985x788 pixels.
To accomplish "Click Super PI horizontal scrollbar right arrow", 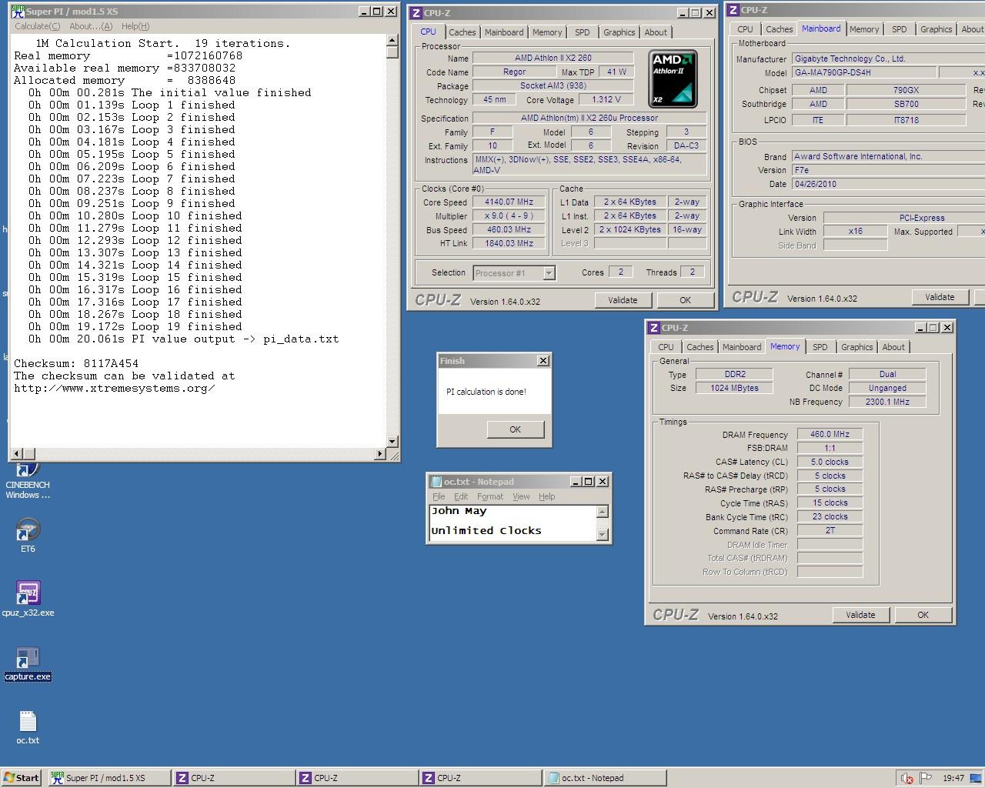I will (x=379, y=454).
